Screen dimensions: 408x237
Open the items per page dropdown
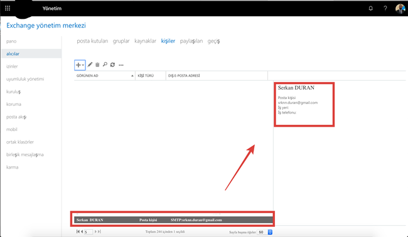tap(264, 232)
